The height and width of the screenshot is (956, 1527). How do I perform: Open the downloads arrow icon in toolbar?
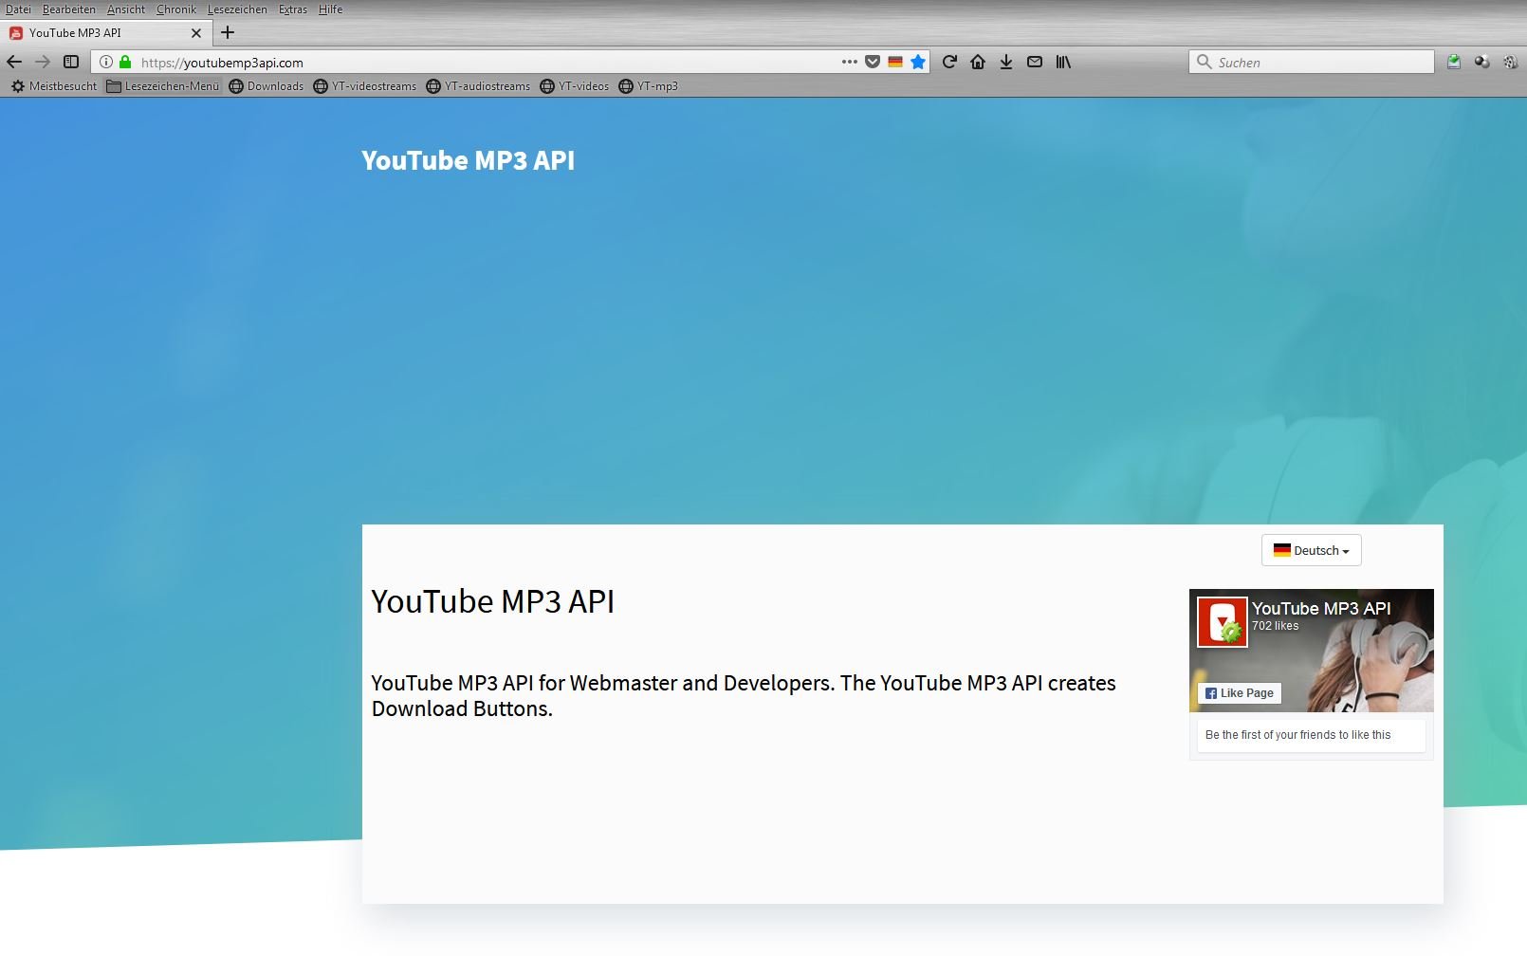click(1006, 62)
